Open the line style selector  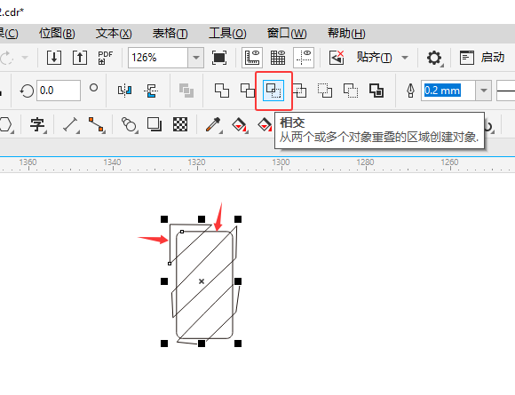[505, 91]
